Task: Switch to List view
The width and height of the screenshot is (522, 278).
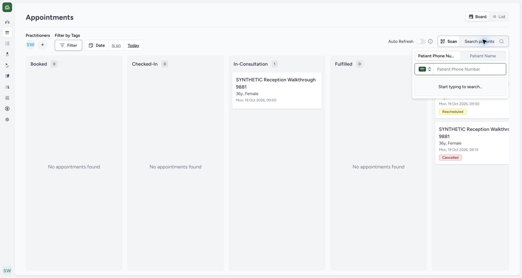Action: click(499, 17)
